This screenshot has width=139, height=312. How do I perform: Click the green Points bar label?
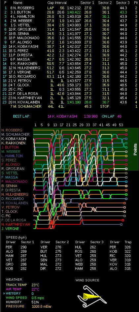[135, 149]
